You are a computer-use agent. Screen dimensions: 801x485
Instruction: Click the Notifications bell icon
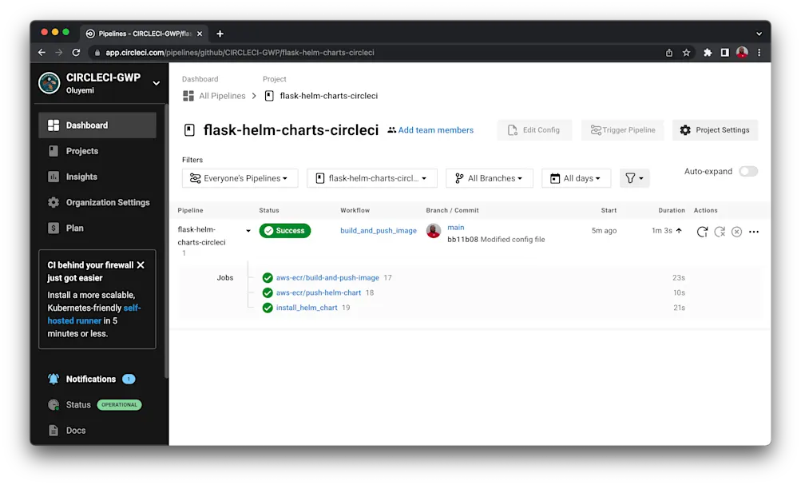click(54, 379)
